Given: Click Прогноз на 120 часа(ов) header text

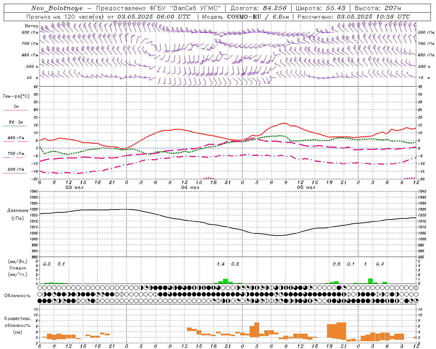Looking at the screenshot, I should pos(66,17).
